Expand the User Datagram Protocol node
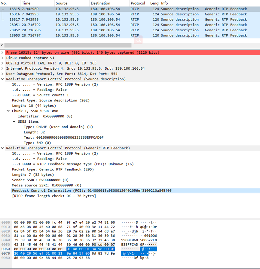 2,74
